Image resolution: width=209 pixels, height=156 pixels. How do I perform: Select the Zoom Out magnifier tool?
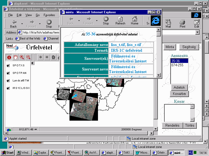[x=28, y=57]
